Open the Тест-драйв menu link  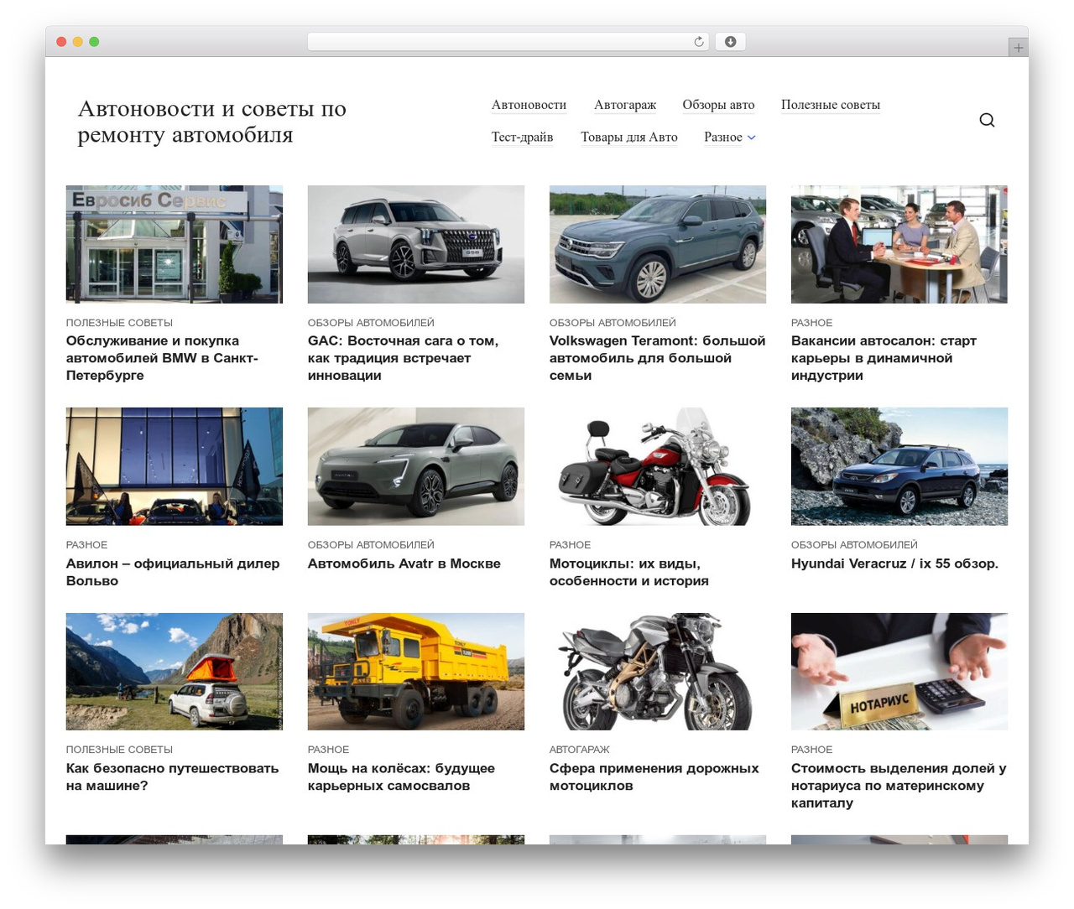[522, 137]
